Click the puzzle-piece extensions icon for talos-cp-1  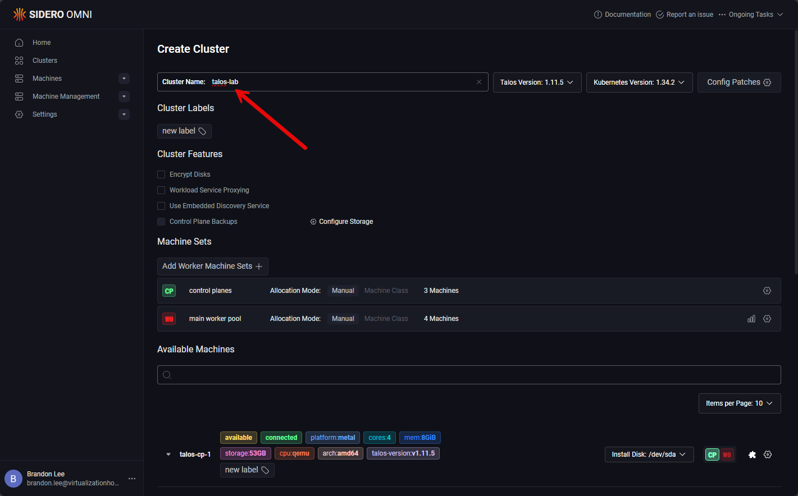(x=752, y=454)
